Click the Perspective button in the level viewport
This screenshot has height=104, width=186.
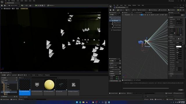point(7,9)
